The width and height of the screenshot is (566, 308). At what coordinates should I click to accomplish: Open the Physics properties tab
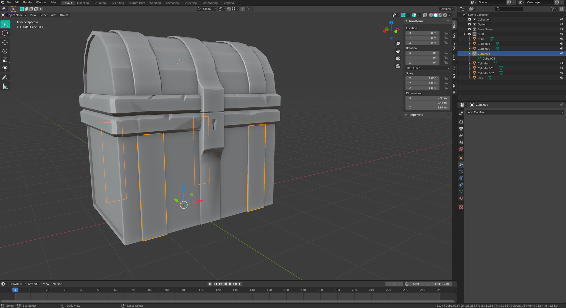point(461,178)
